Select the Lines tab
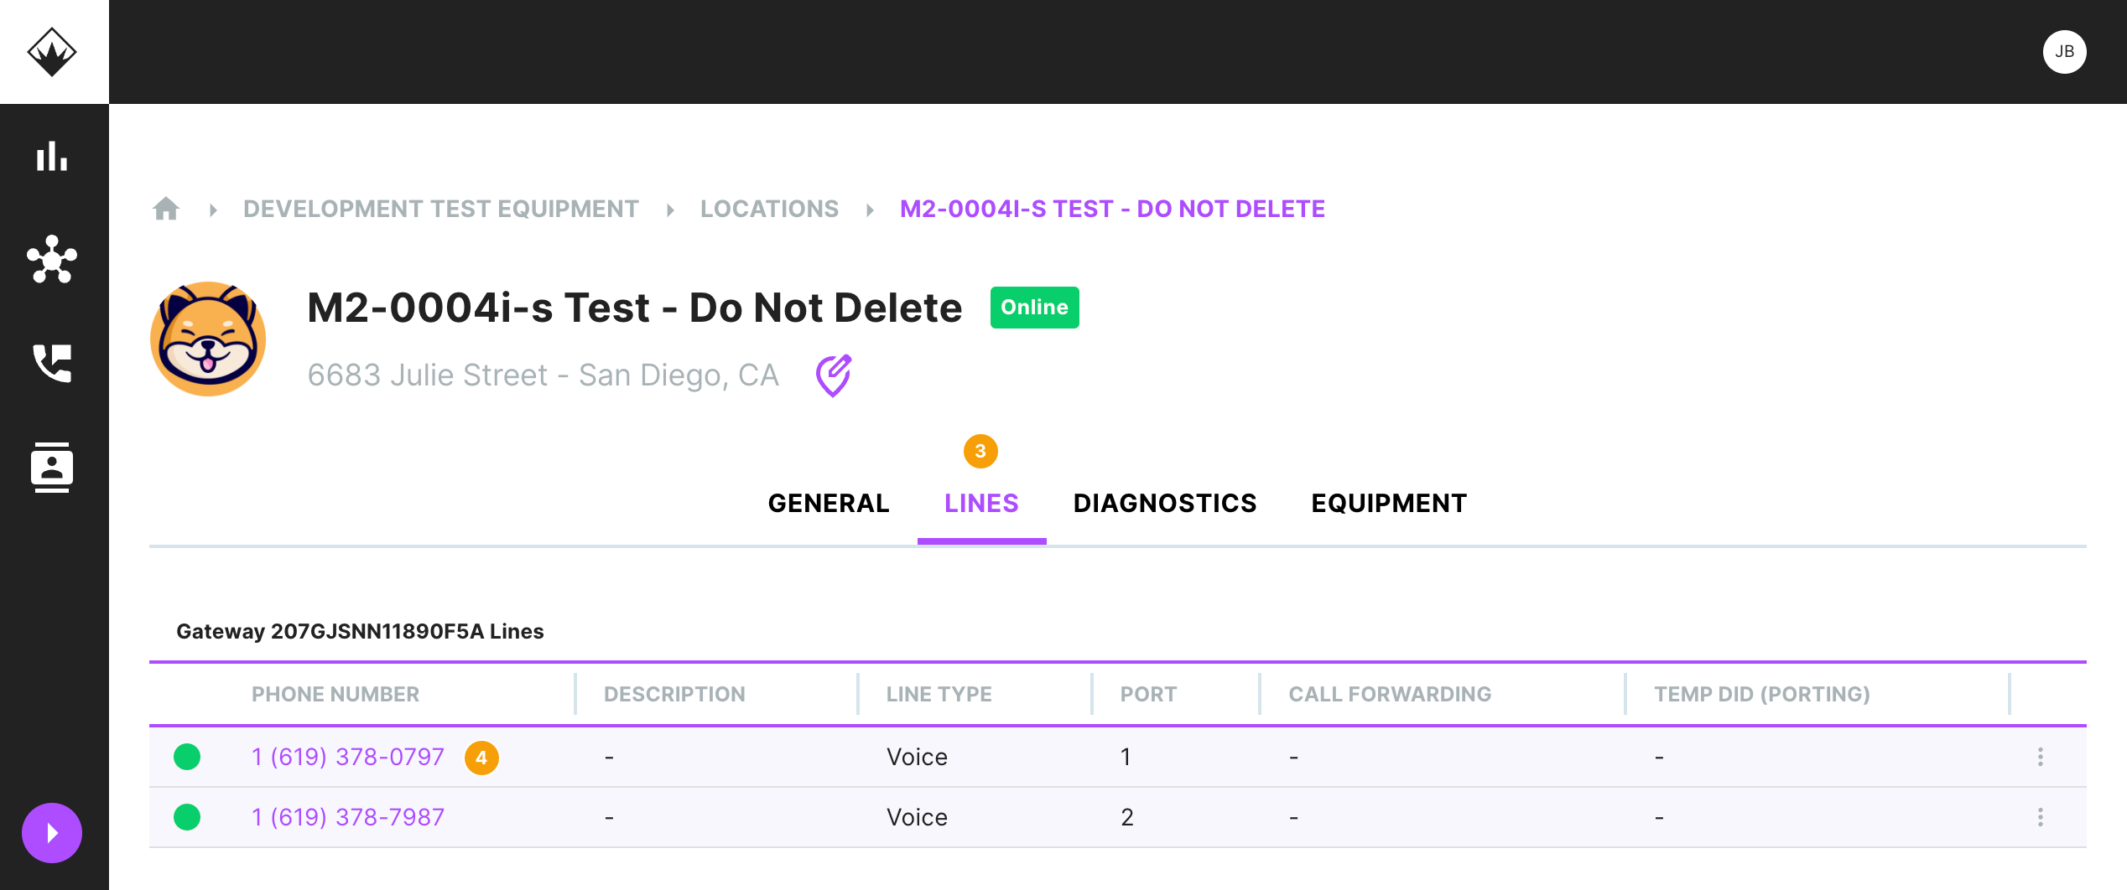Screen dimensions: 2127x890 click(981, 502)
